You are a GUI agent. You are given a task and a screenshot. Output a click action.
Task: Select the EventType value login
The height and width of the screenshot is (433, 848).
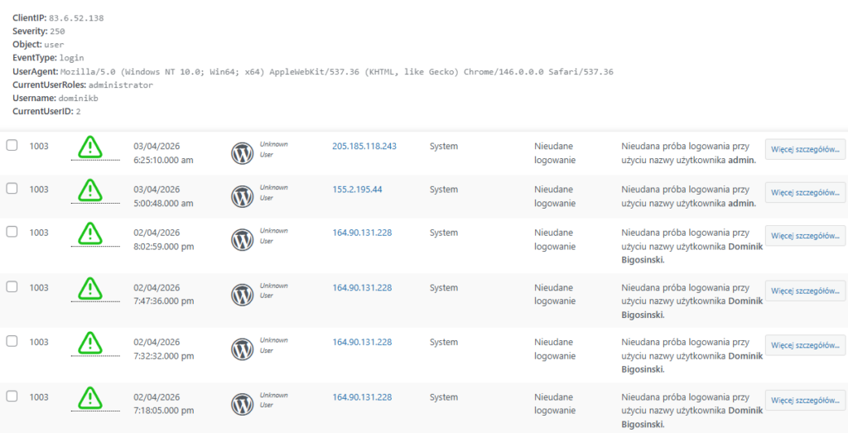point(71,58)
